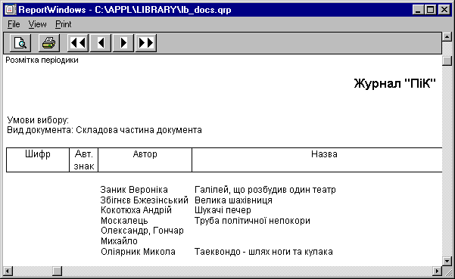
Task: Open the Print menu
Action: pyautogui.click(x=64, y=24)
